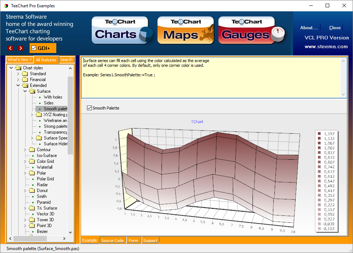
Task: Click the Tri. Surface folder icon
Action: pyautogui.click(x=32, y=208)
